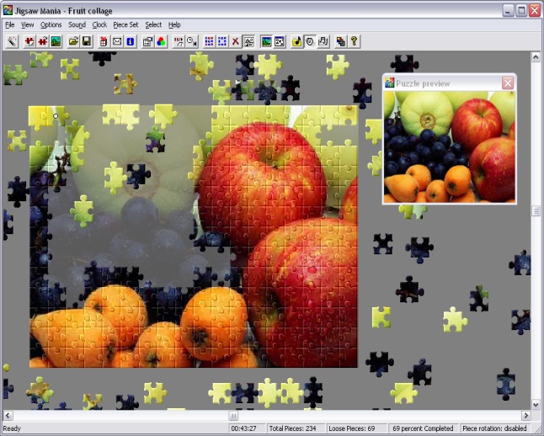Click the vertical scrollbar down arrow

click(536, 404)
